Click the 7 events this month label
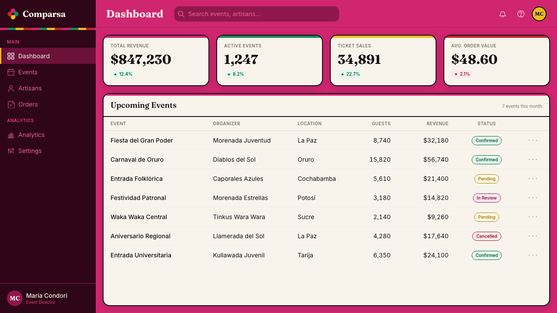The height and width of the screenshot is (313, 557). (522, 106)
